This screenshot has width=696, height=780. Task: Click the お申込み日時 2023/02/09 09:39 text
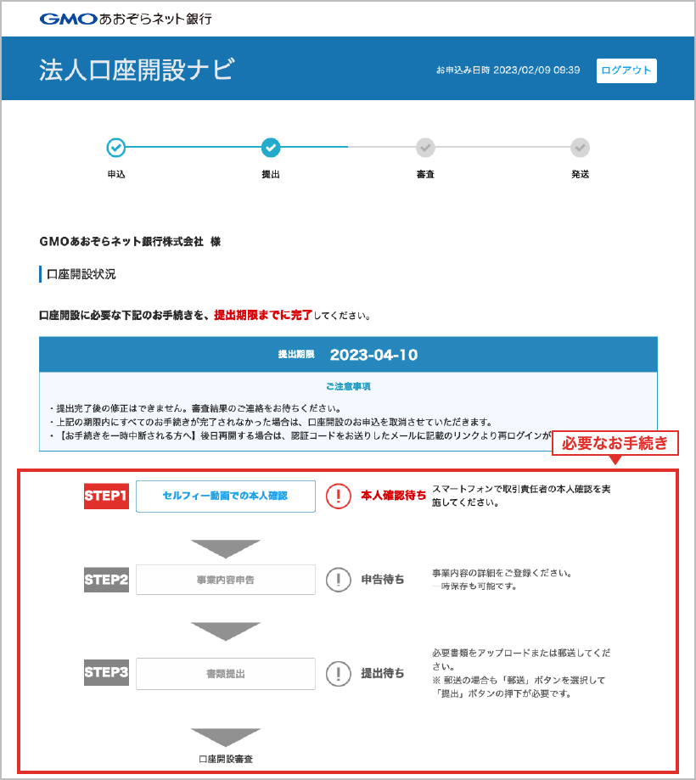point(508,70)
